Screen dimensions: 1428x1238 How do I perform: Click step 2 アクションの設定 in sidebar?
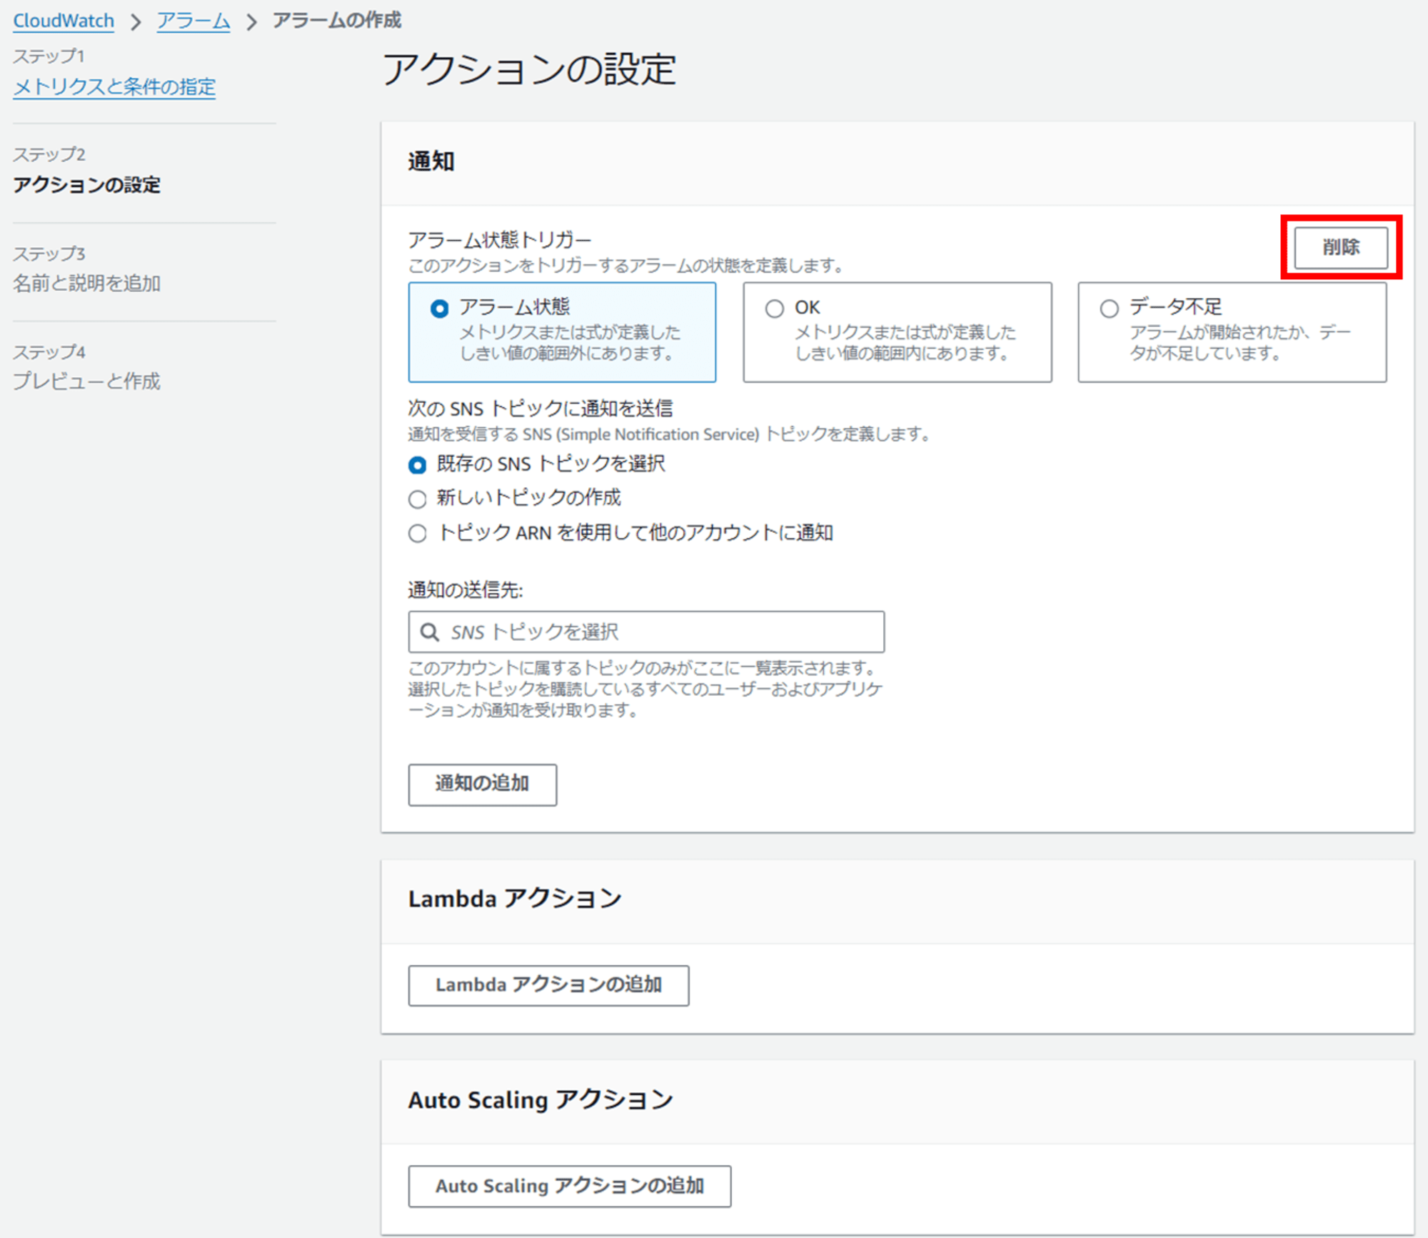[x=86, y=185]
